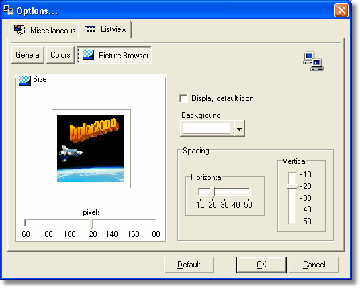Click the pixels size slider thumb

pos(91,224)
